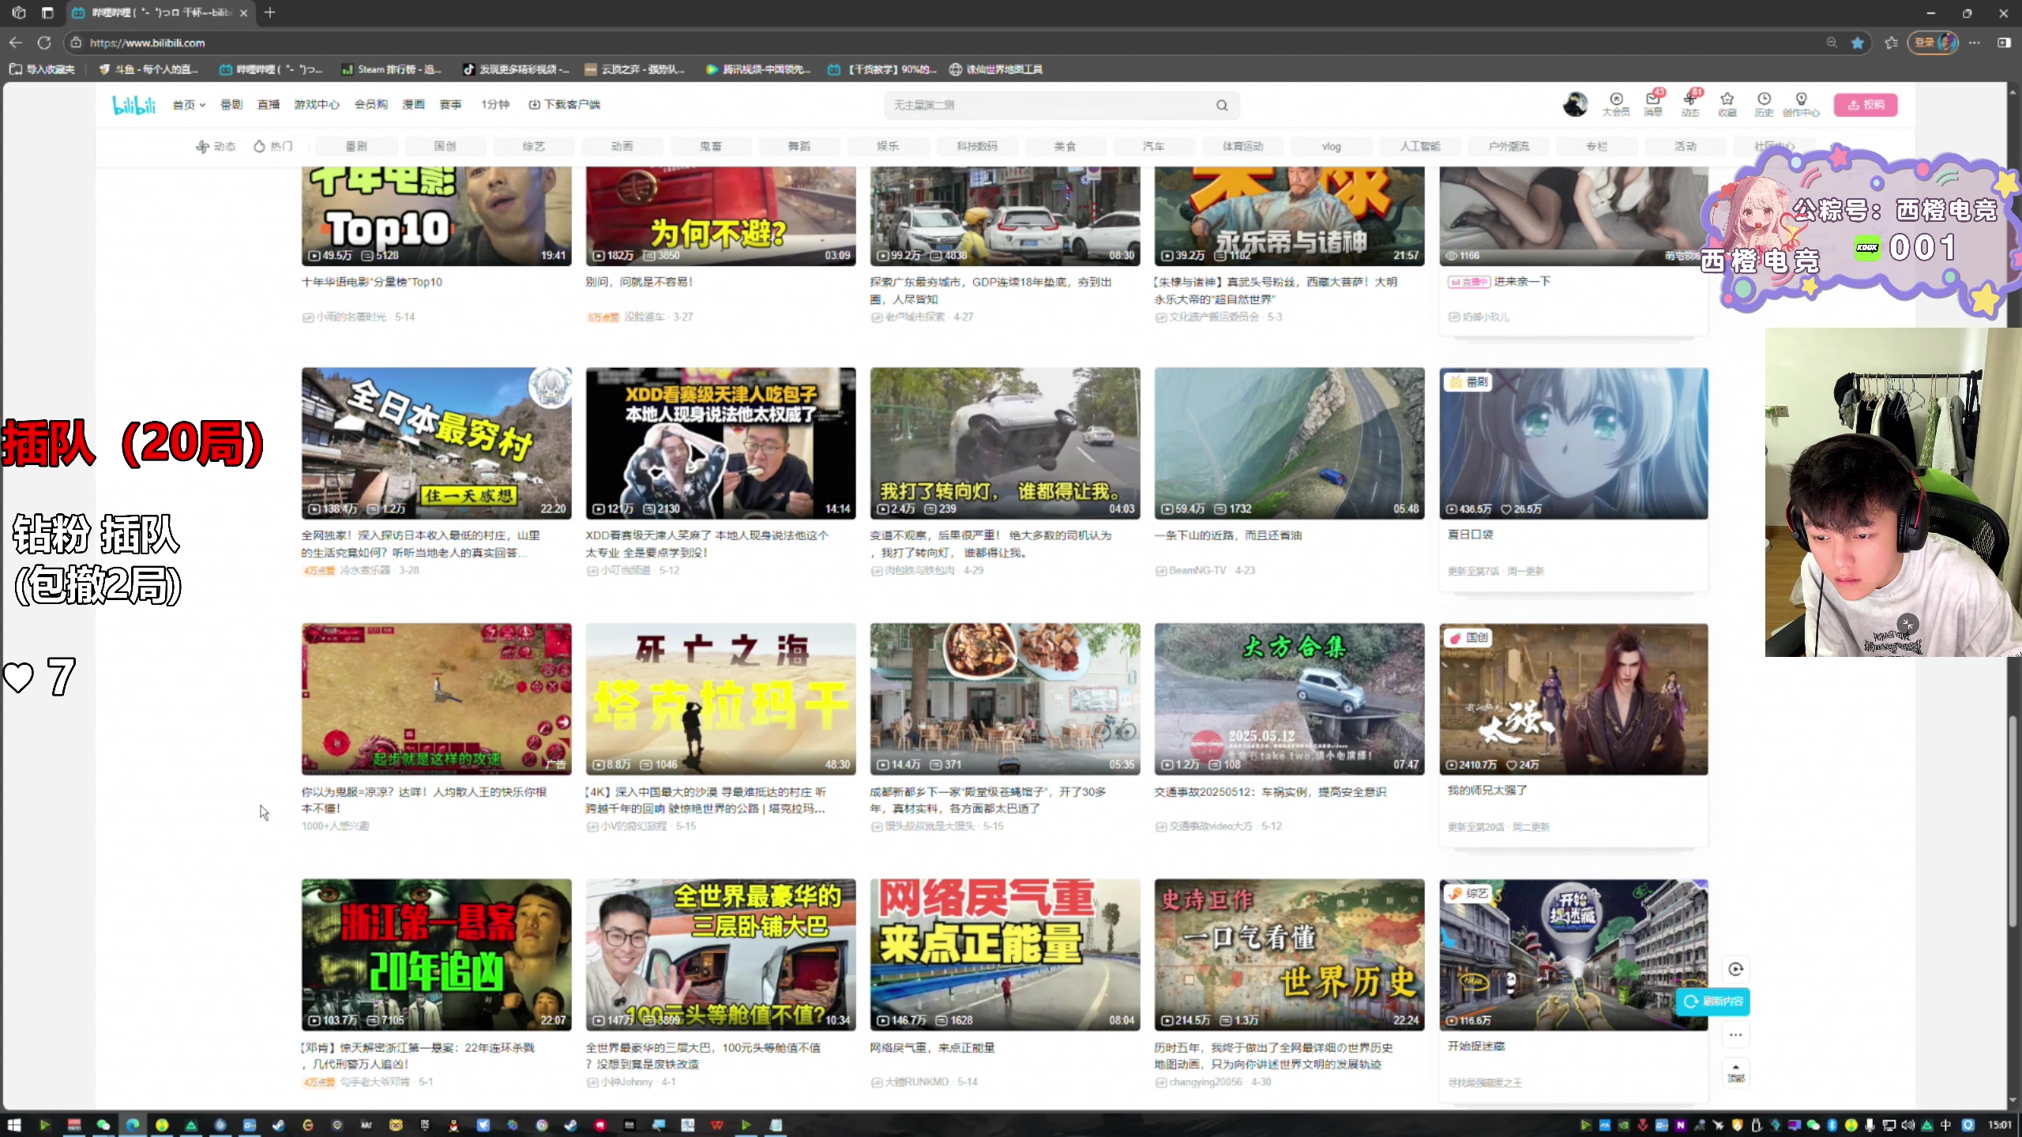Click the search magnifier icon
The width and height of the screenshot is (2022, 1137).
(x=1222, y=105)
